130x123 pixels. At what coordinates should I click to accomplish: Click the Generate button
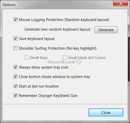[x=106, y=30]
